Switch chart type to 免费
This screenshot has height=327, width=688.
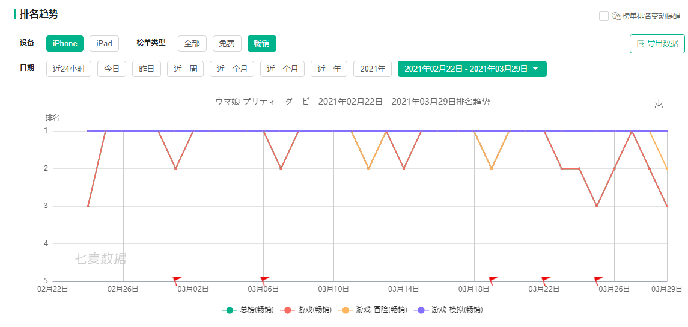(227, 43)
